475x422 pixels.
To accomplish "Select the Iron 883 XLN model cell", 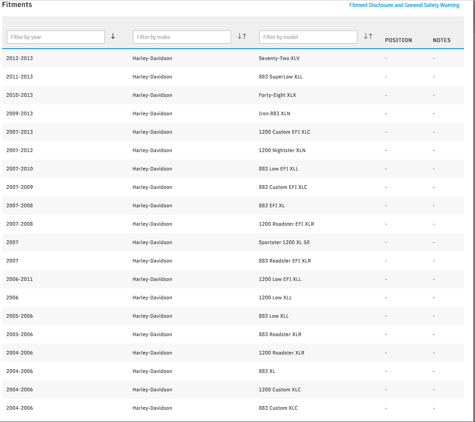I will 274,113.
